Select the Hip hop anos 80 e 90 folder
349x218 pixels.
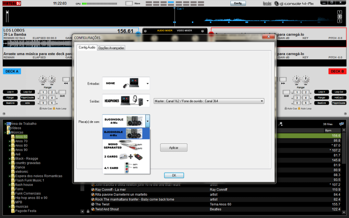pyautogui.click(x=31, y=198)
